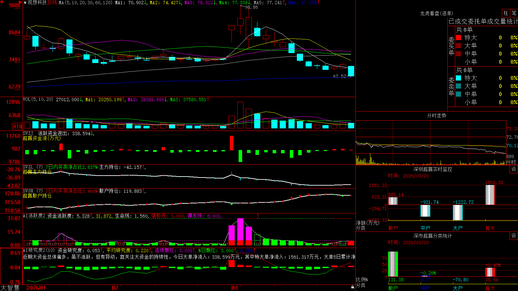This screenshot has width=518, height=291.
Task: Jump to the 2026/01 date marker
Action: point(37,288)
